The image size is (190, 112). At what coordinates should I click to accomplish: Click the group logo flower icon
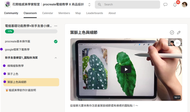pos(8,4)
